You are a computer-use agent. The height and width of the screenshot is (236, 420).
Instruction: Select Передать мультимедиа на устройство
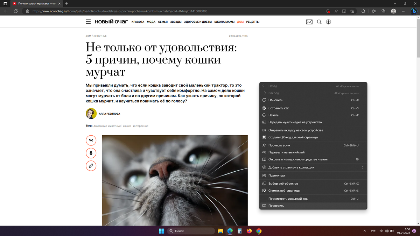pyautogui.click(x=313, y=122)
